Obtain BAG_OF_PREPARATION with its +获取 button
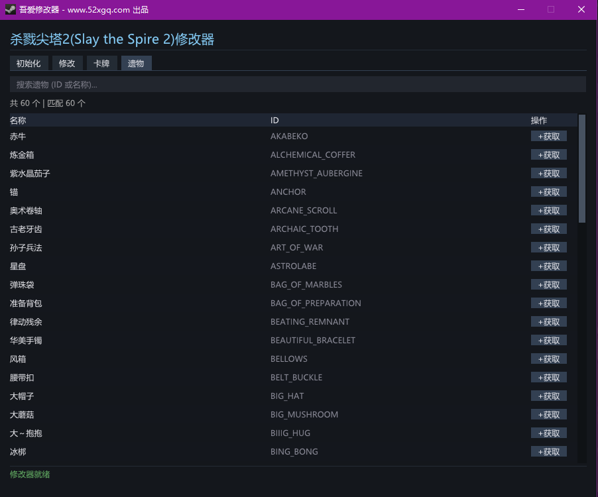 pyautogui.click(x=548, y=304)
